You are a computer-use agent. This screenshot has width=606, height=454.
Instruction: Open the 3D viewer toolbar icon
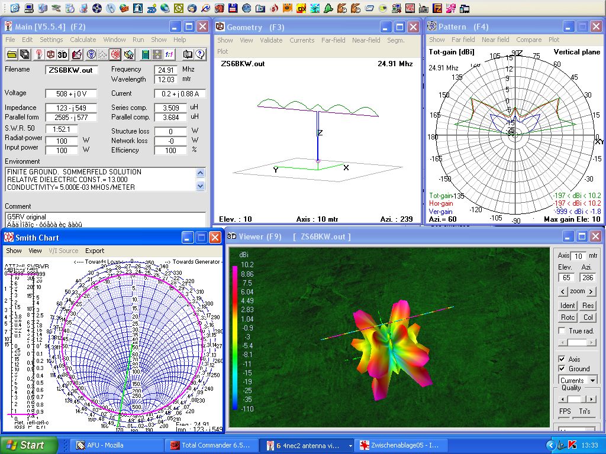pyautogui.click(x=63, y=54)
